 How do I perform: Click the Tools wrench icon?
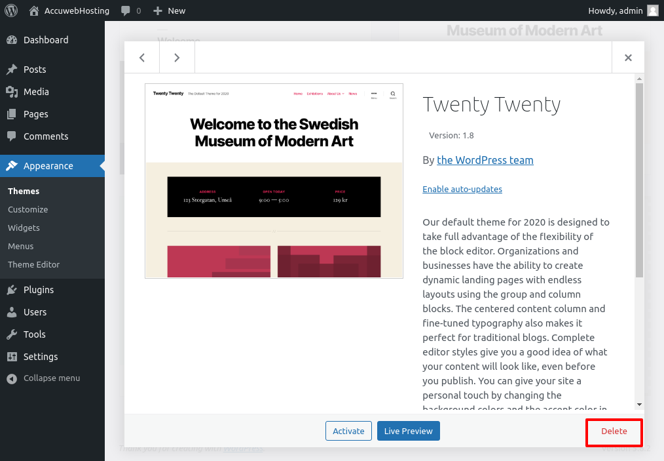point(12,334)
